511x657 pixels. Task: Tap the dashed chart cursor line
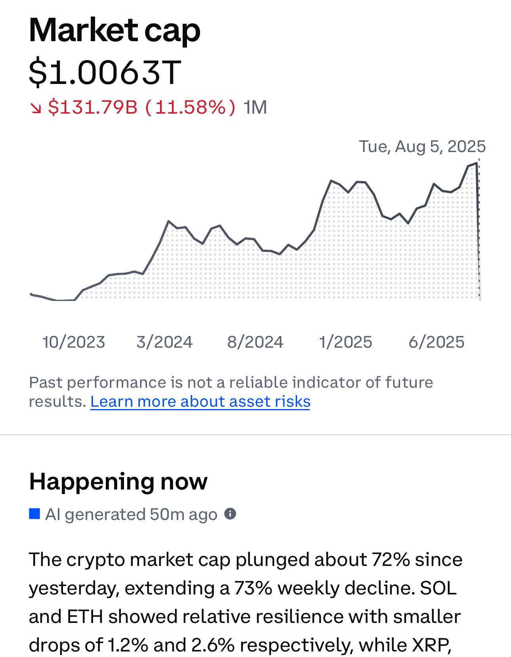479,230
